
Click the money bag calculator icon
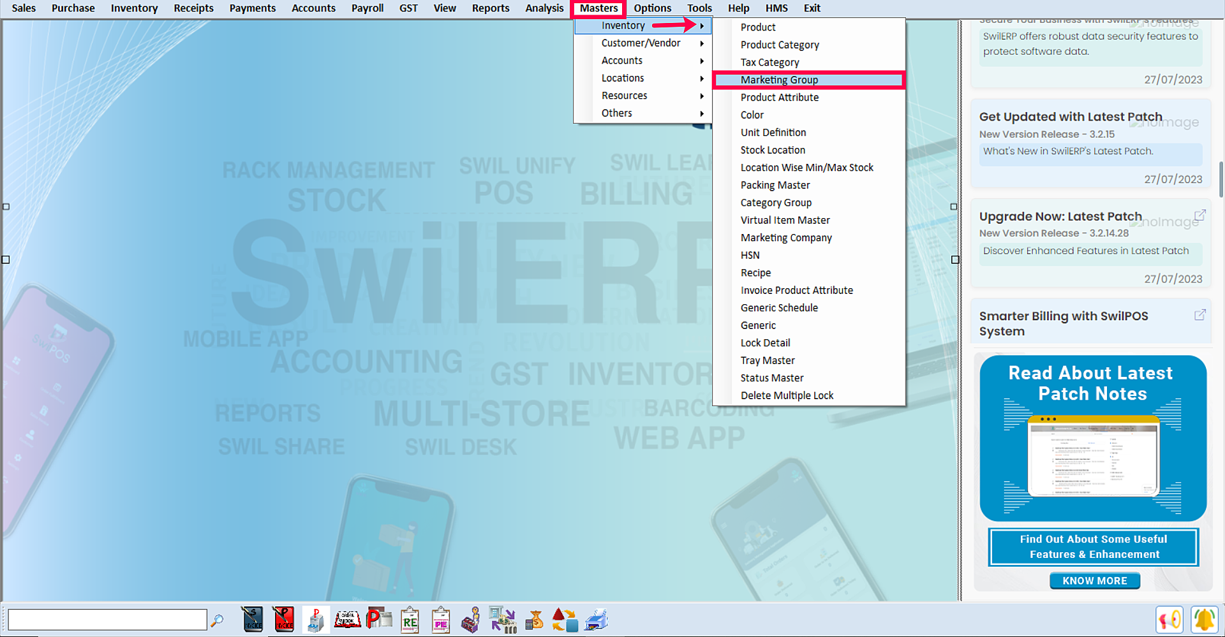click(x=534, y=620)
